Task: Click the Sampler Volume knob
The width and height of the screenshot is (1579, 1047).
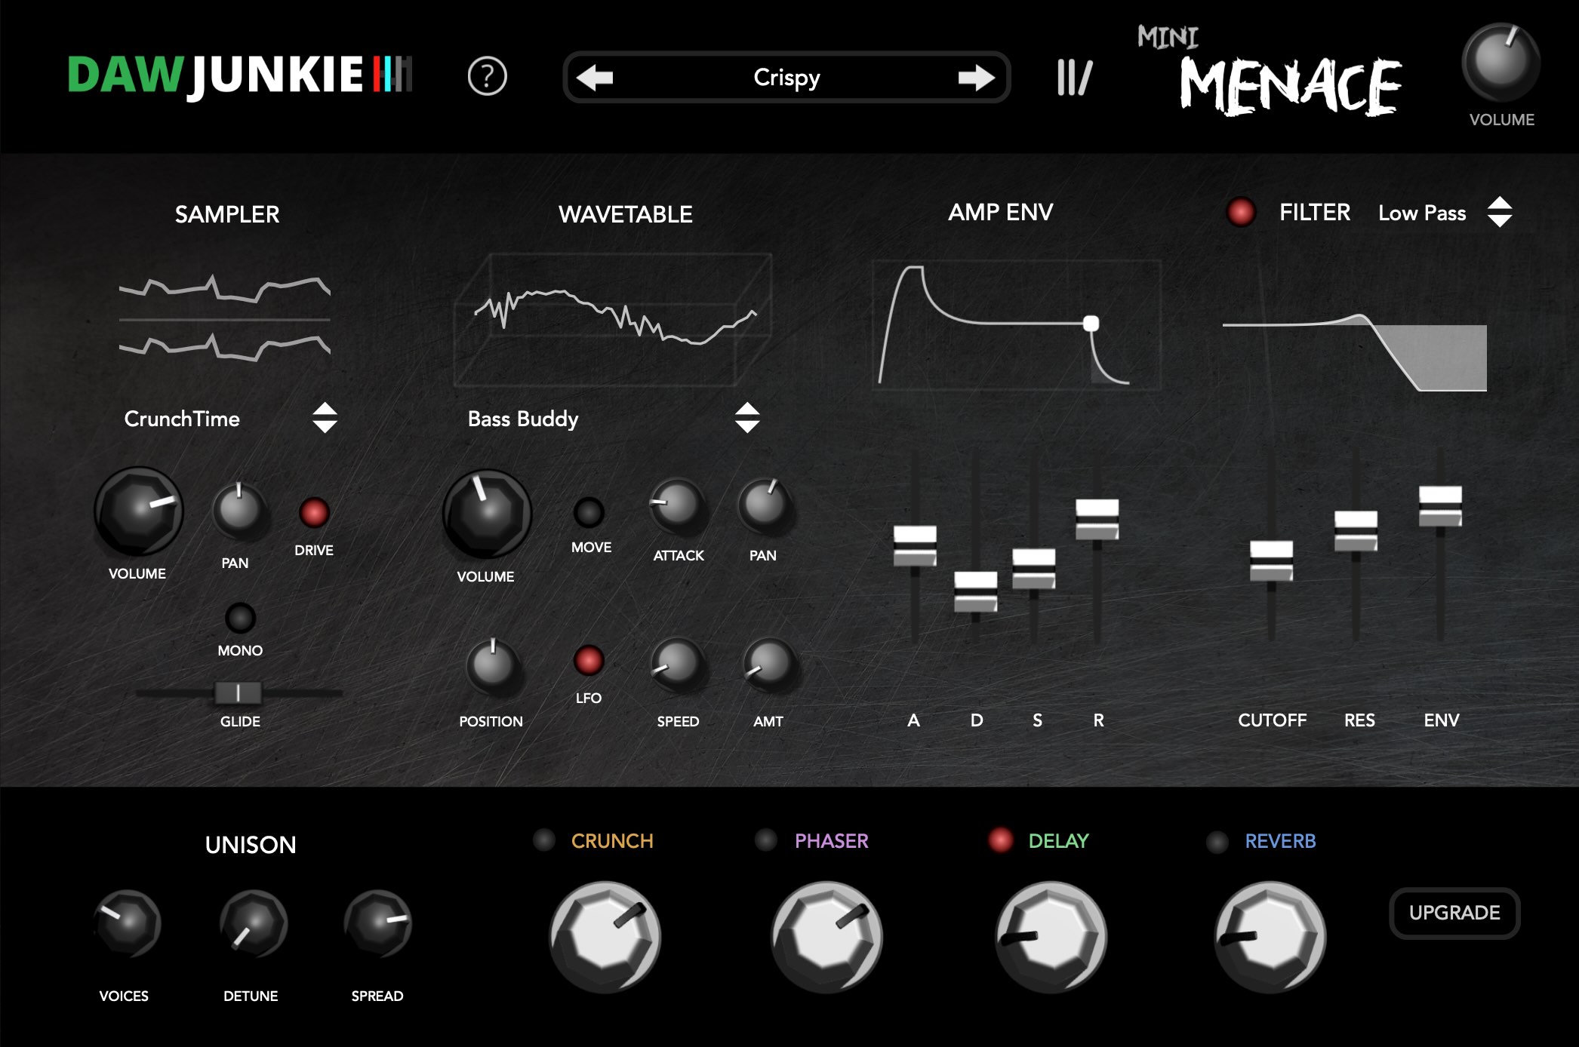Action: point(138,511)
